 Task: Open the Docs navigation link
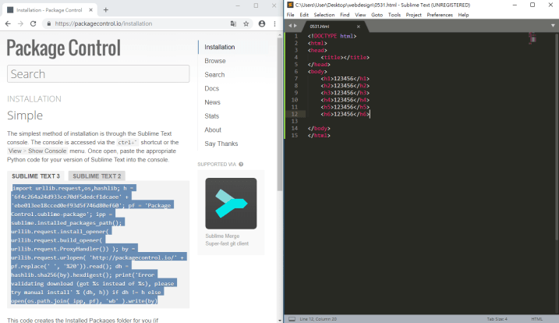pos(212,88)
